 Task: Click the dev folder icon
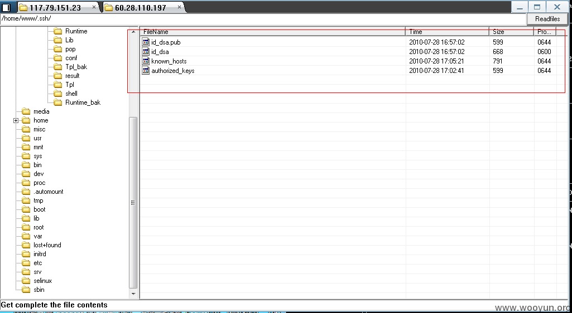pos(26,174)
